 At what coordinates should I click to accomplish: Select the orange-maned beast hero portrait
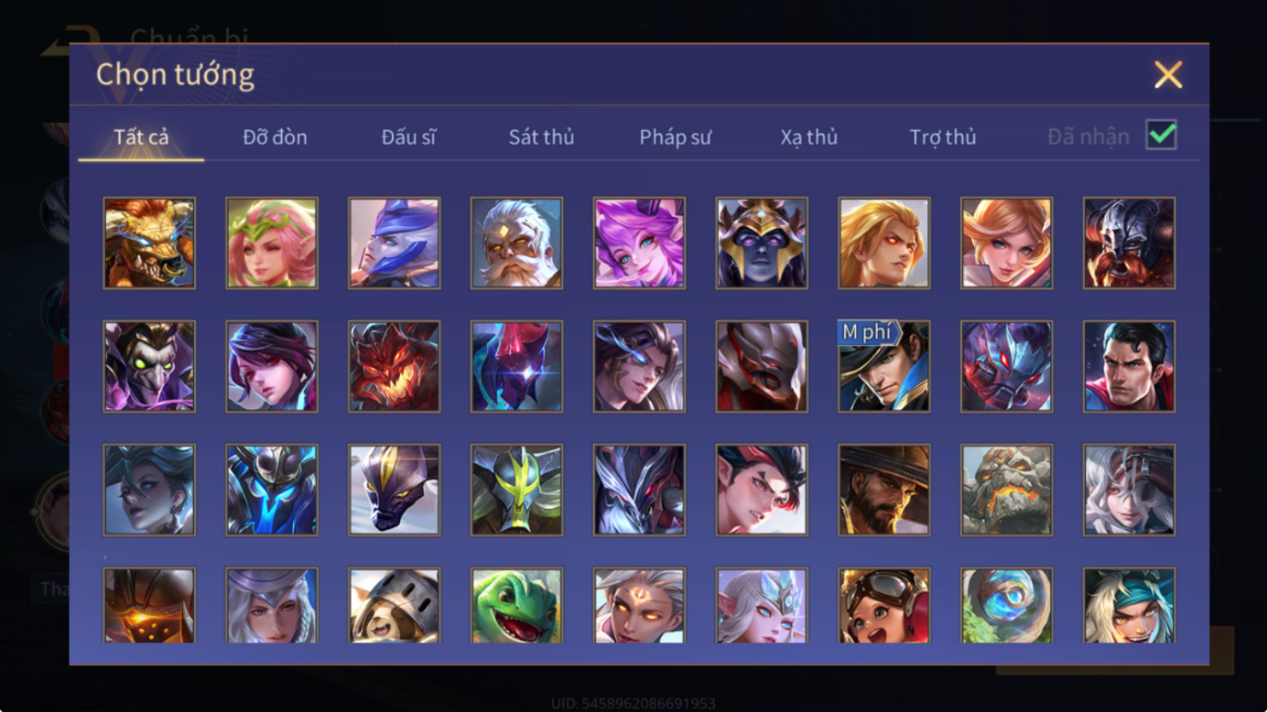(150, 243)
